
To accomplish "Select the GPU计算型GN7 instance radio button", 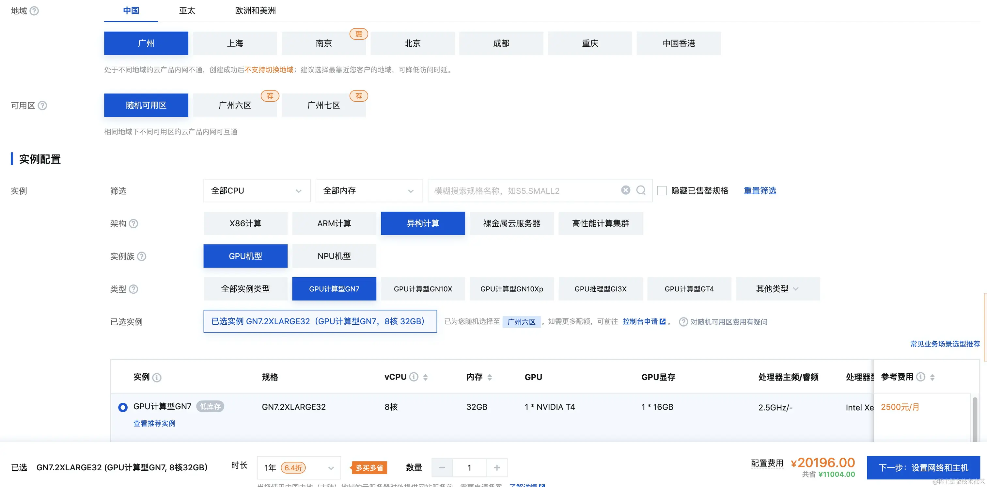I will tap(123, 407).
